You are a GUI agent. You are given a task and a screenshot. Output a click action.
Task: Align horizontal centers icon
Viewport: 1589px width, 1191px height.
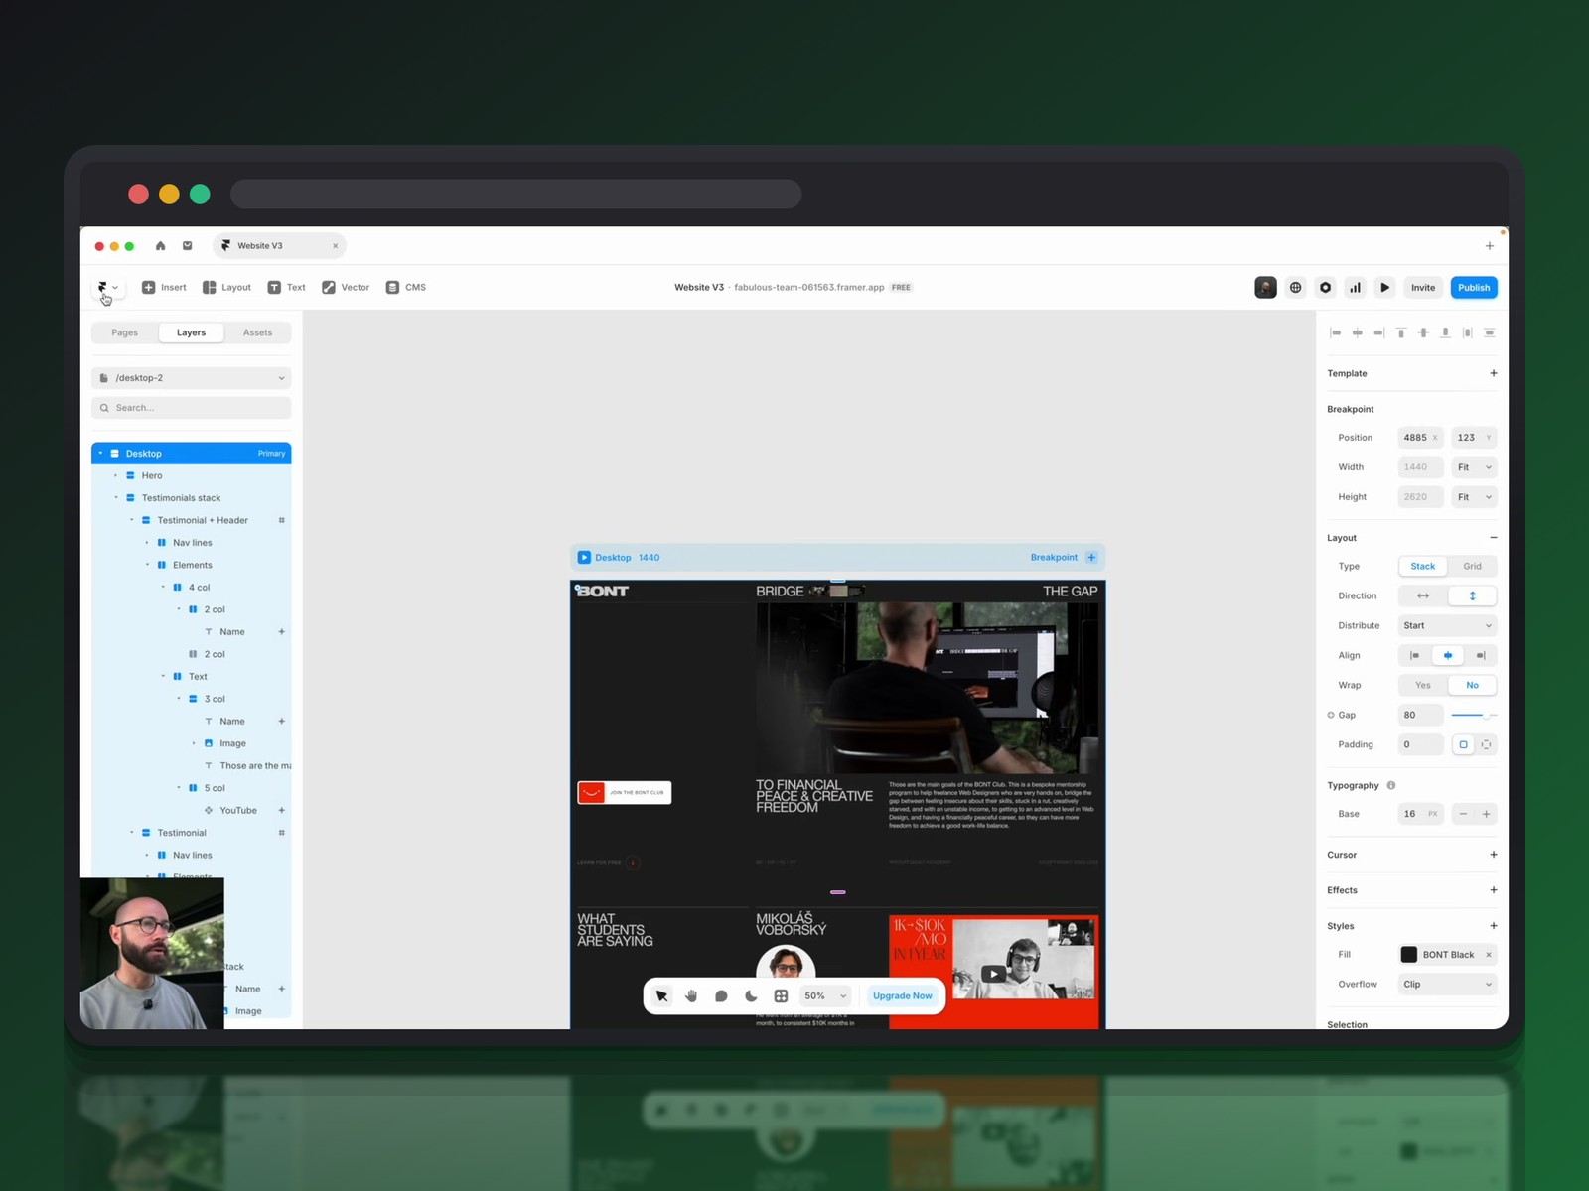[x=1358, y=332]
